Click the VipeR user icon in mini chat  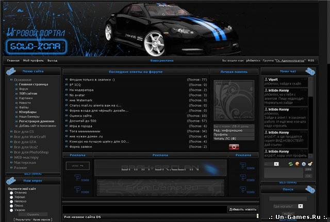(266, 79)
